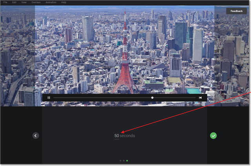Screen dimensions: 251x166
Task: Click the start of the playback track
Action: 55,97
